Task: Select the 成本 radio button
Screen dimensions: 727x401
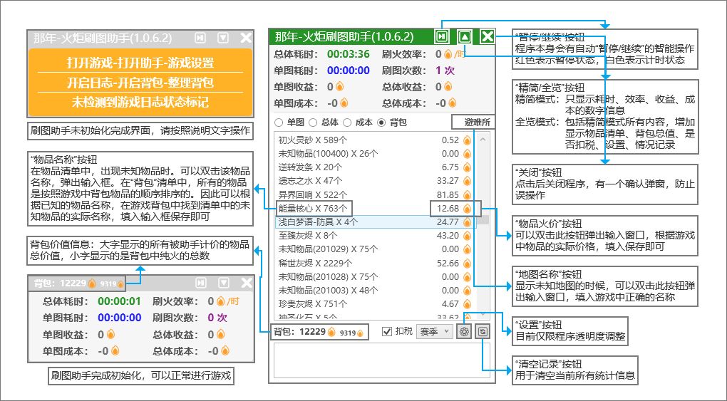Action: [x=347, y=123]
